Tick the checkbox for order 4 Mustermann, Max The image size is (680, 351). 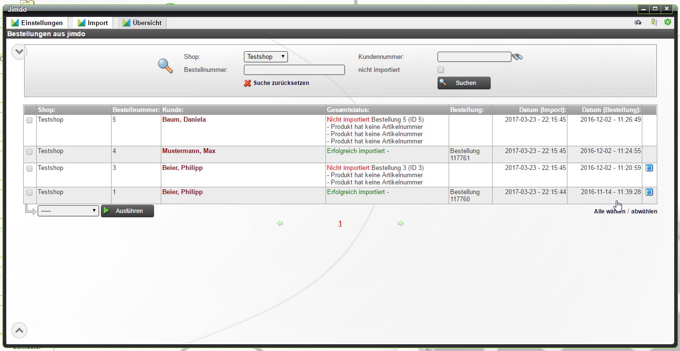(x=29, y=152)
